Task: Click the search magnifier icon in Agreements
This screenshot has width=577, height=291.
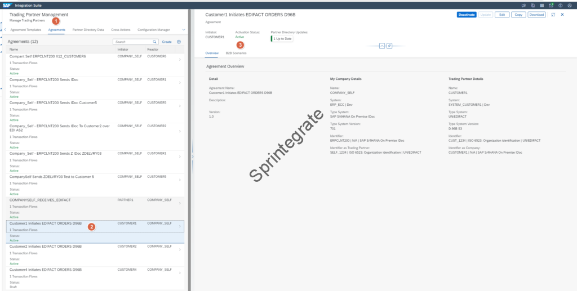Action: 154,42
